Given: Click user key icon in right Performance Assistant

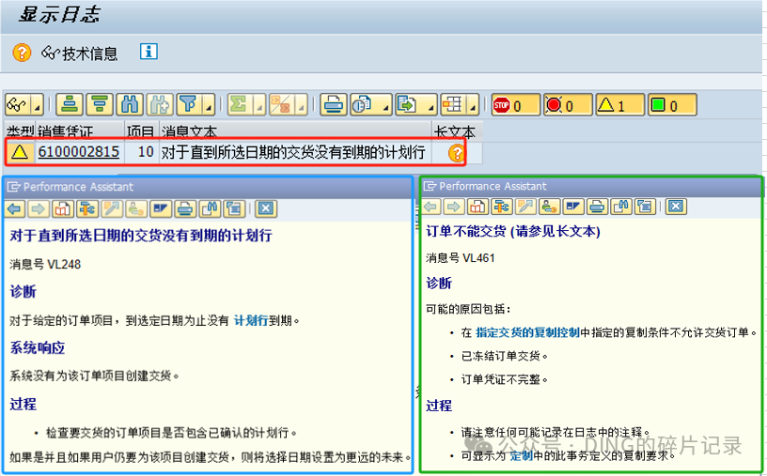Looking at the screenshot, I should 549,207.
